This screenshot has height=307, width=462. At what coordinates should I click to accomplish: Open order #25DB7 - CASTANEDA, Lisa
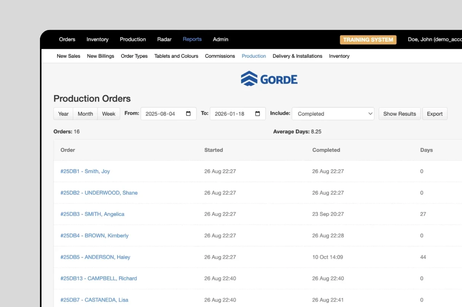94,300
